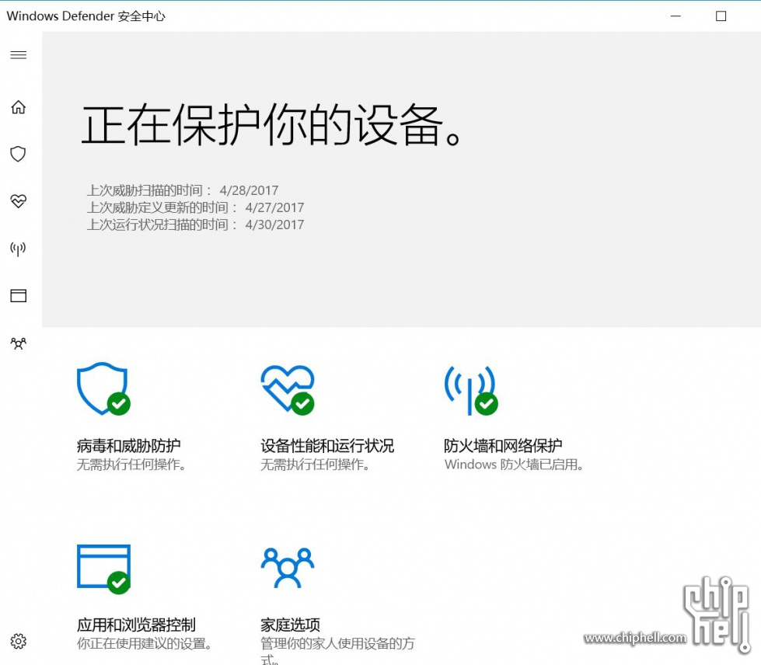
Task: Click the 上次威胁定义更新的时间 label
Action: [x=162, y=207]
